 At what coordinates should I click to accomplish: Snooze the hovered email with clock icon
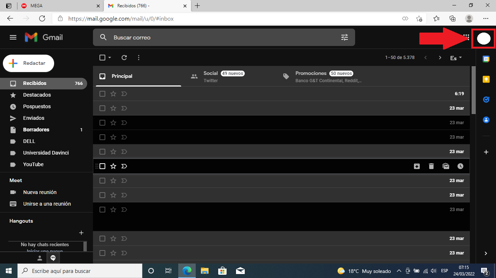pyautogui.click(x=460, y=166)
